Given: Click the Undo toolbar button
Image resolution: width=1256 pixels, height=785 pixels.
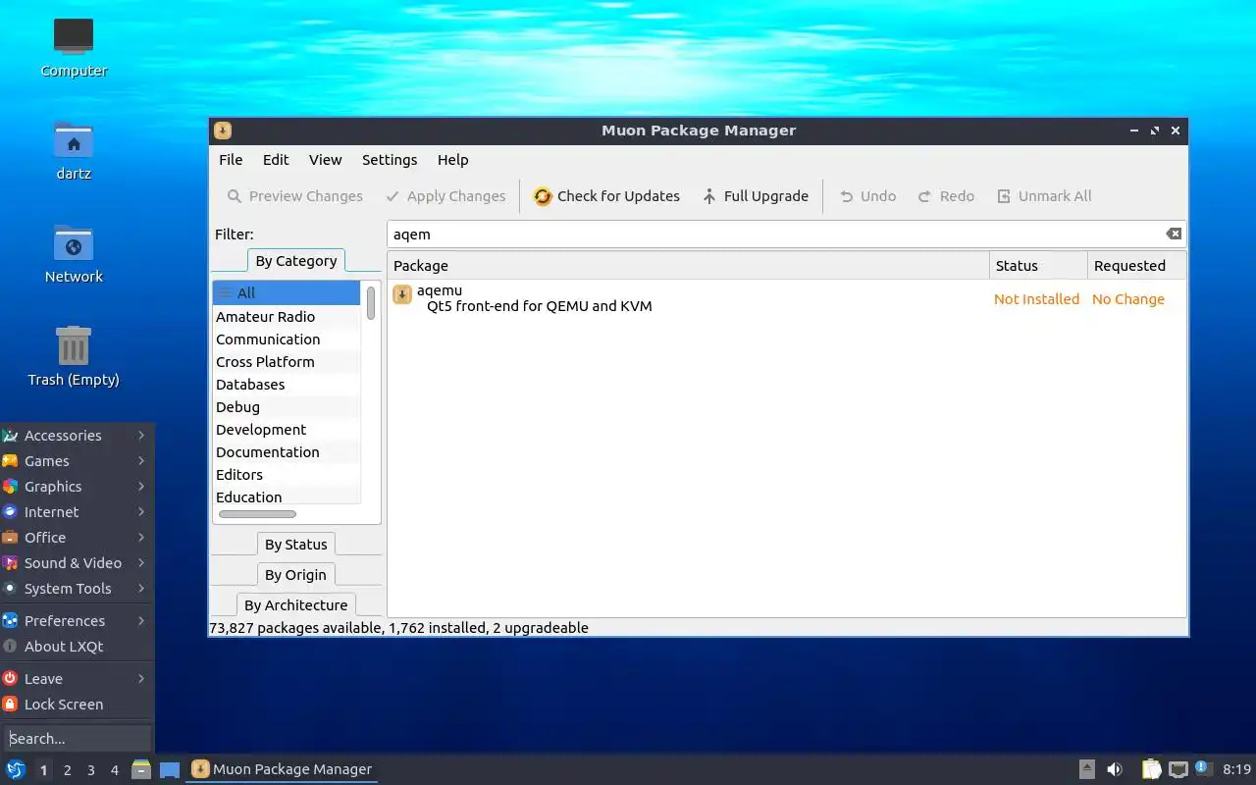Looking at the screenshot, I should tap(867, 196).
